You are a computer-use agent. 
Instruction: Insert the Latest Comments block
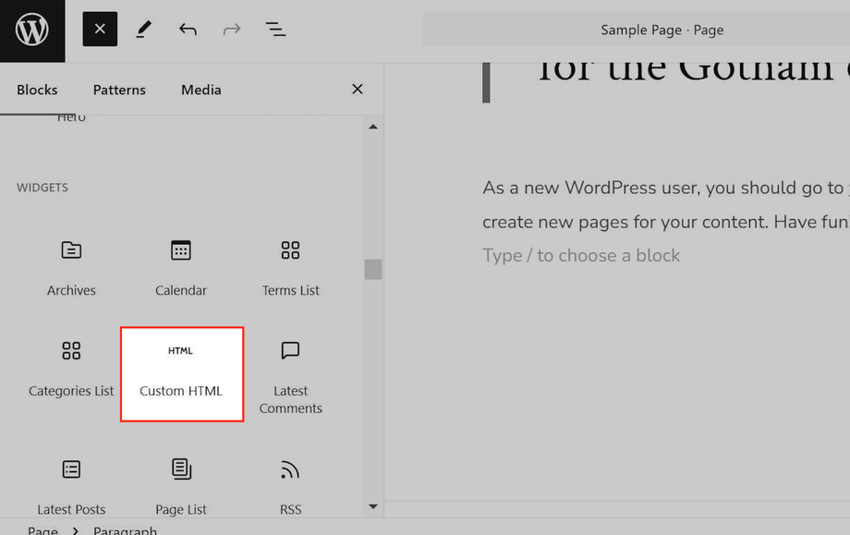290,377
